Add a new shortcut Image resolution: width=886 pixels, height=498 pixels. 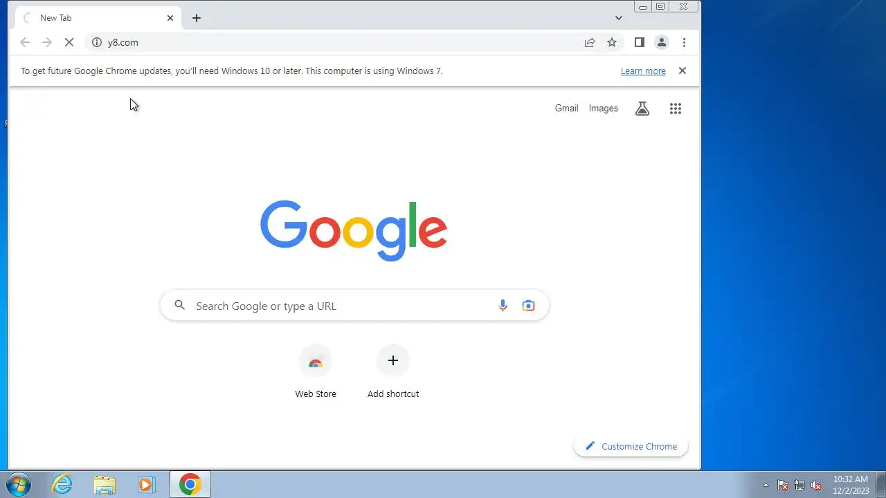coord(393,372)
